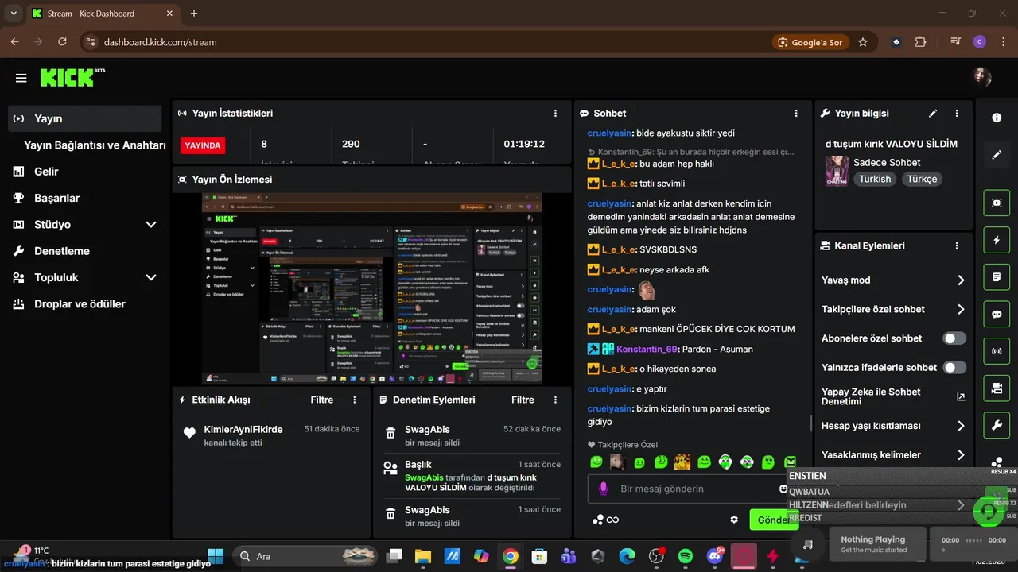This screenshot has width=1018, height=572.
Task: Click the Türkçe tag in Yayın bilgisi
Action: tap(923, 180)
